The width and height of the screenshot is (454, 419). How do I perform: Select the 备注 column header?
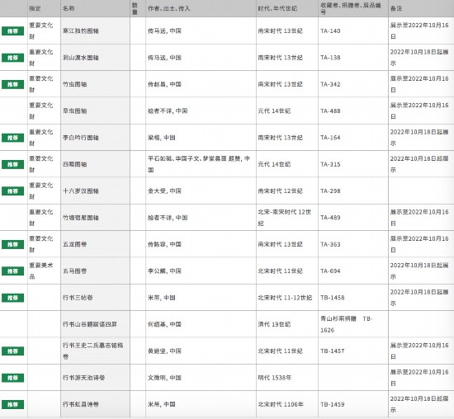(x=396, y=8)
